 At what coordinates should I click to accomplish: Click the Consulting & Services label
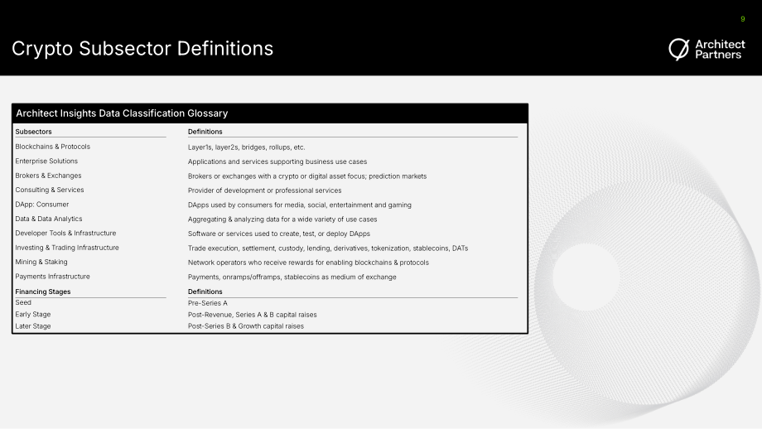click(x=50, y=190)
